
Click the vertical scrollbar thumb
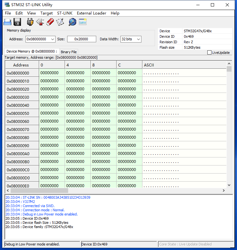pyautogui.click(x=229, y=69)
